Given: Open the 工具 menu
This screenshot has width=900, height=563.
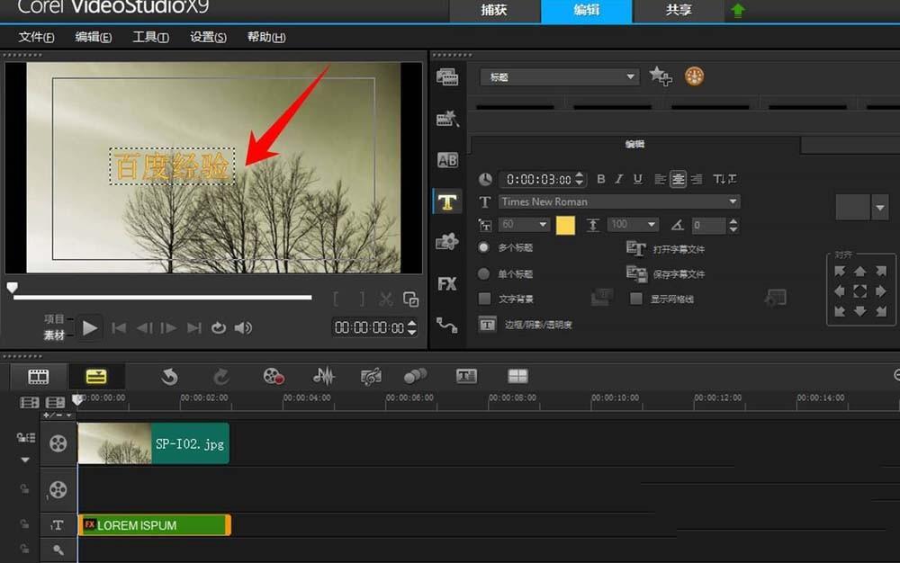Looking at the screenshot, I should [150, 37].
